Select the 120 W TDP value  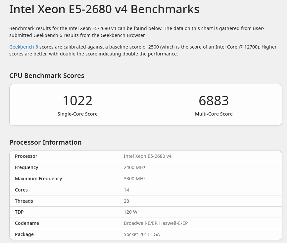click(130, 212)
